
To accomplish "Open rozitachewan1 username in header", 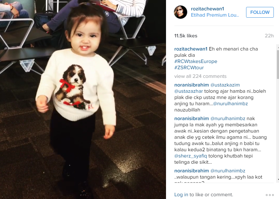I will tap(207, 9).
